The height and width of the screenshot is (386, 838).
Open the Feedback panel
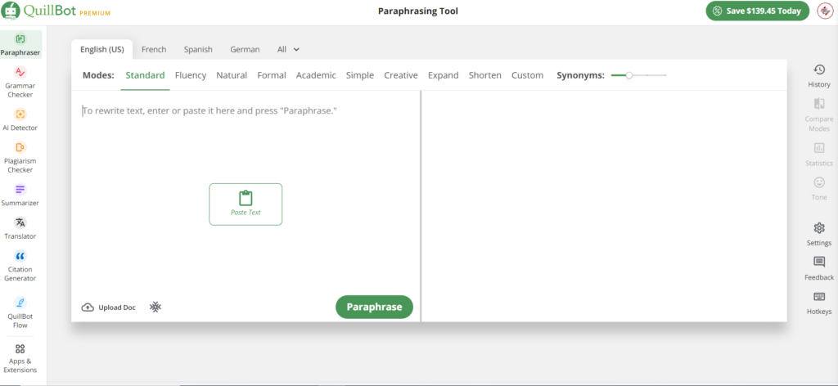tap(818, 268)
